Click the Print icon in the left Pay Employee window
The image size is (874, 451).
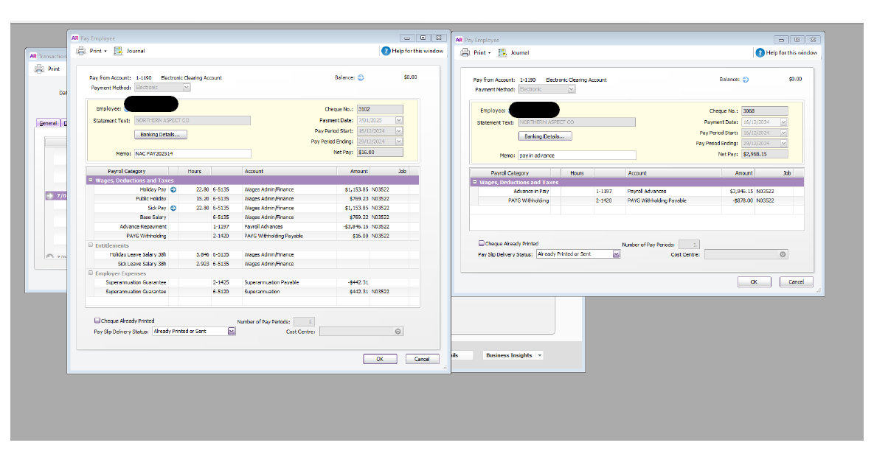[x=81, y=50]
